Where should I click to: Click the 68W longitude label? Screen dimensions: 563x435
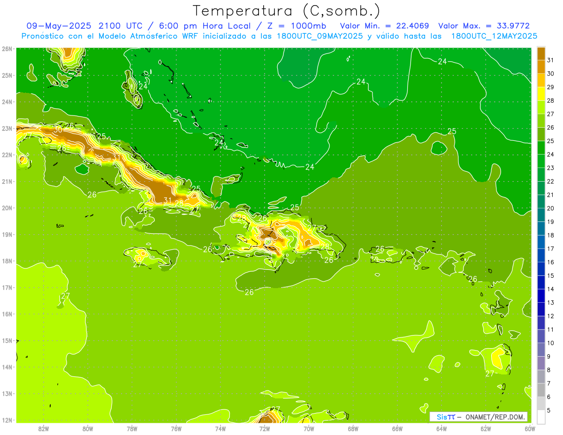pyautogui.click(x=353, y=428)
